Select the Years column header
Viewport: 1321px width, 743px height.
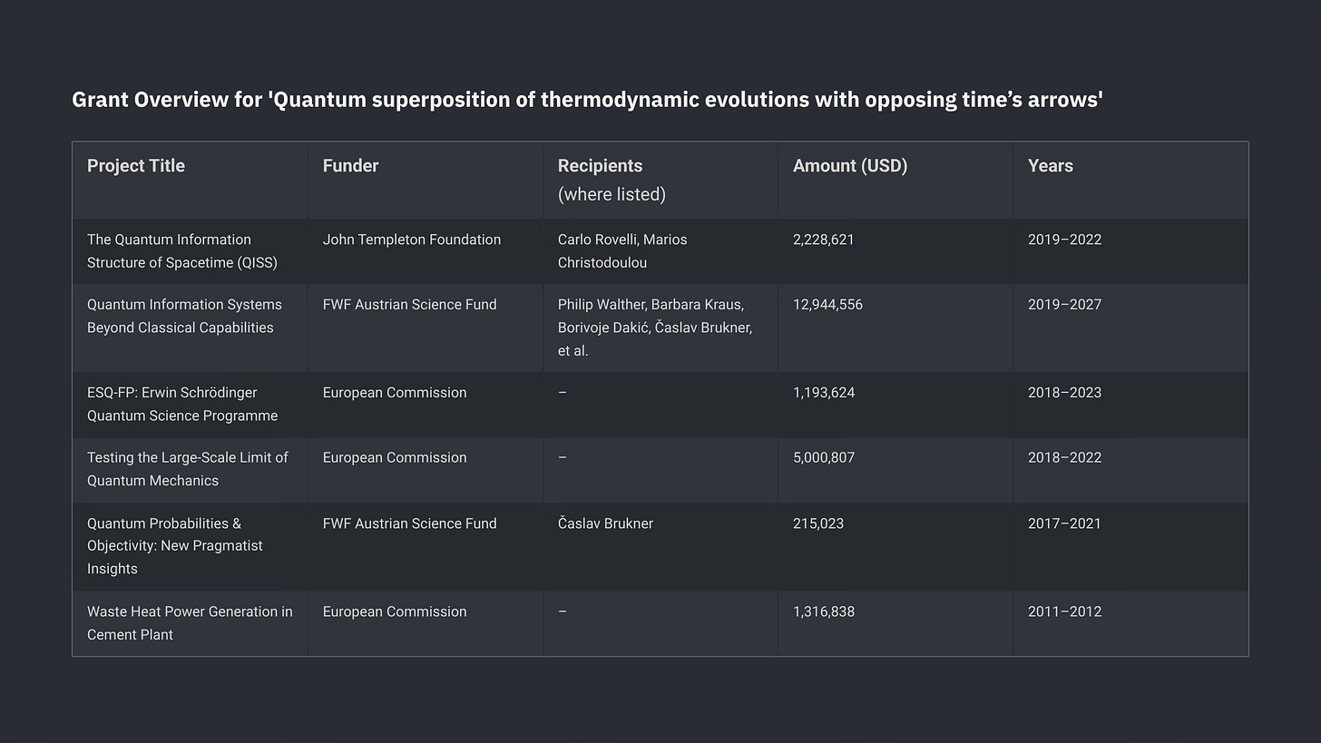click(1051, 166)
